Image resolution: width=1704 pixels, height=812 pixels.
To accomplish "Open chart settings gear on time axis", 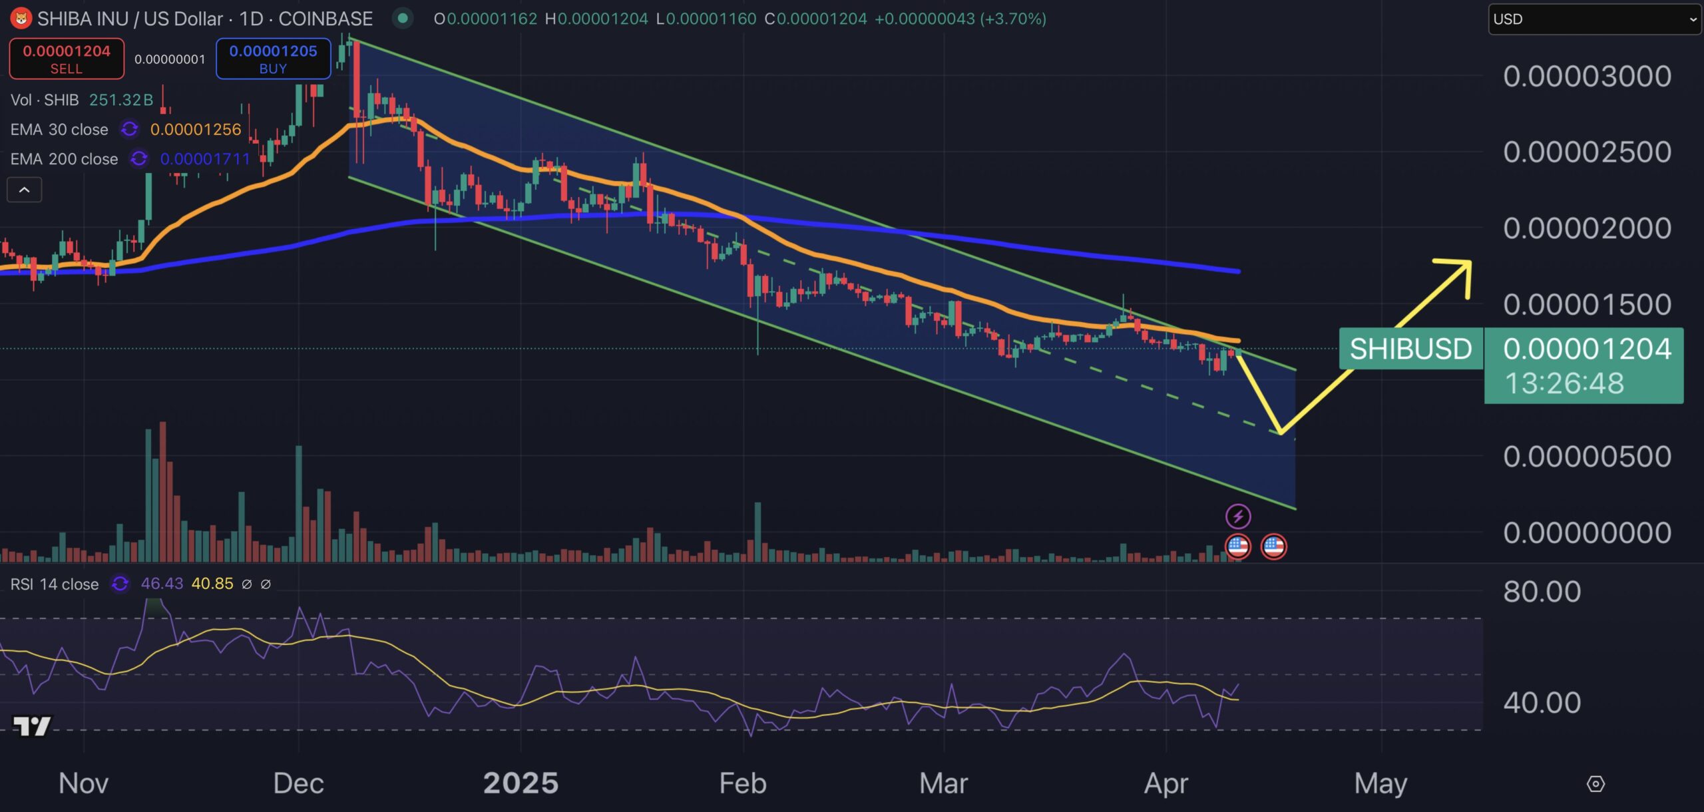I will 1596,783.
